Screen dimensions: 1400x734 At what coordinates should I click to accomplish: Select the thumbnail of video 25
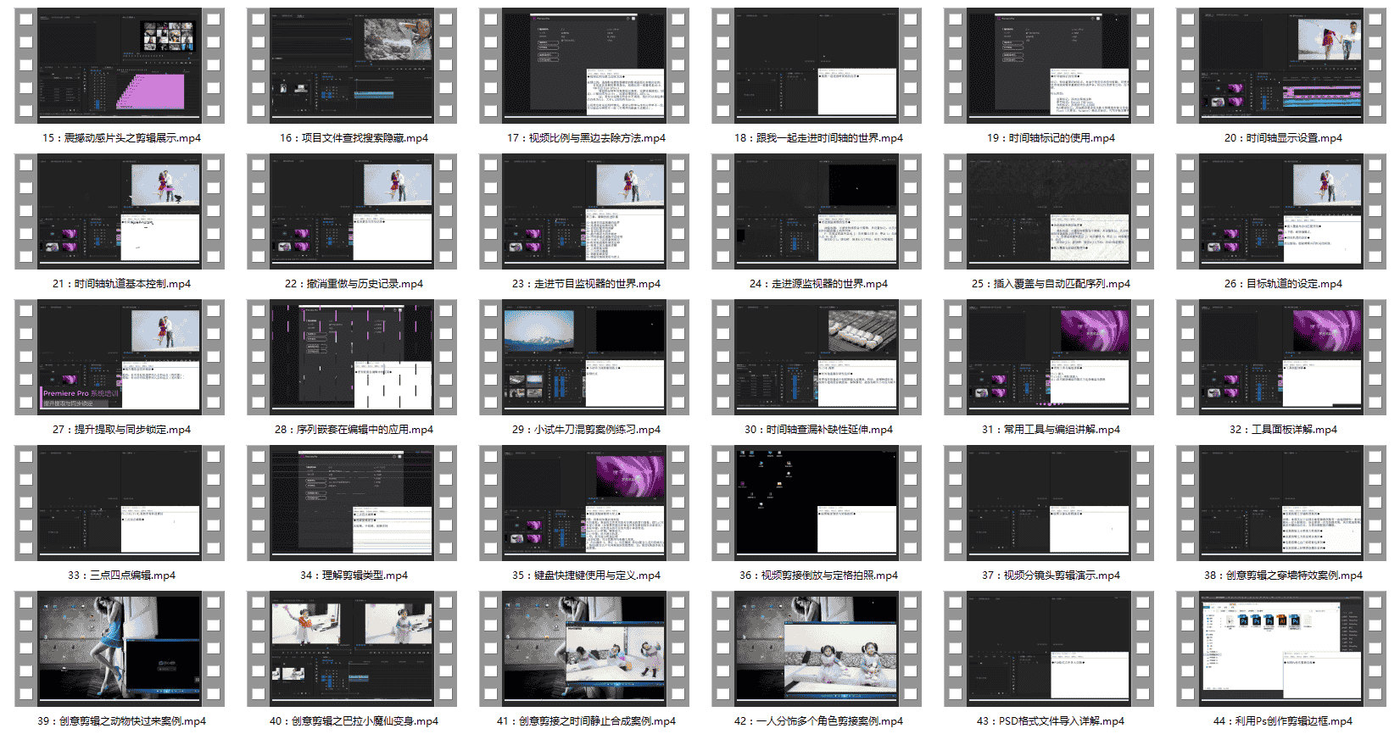(1049, 212)
